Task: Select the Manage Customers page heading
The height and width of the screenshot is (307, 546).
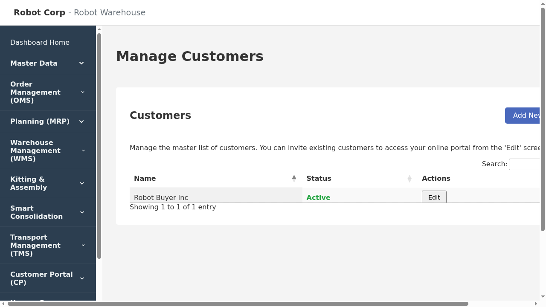Action: click(190, 56)
